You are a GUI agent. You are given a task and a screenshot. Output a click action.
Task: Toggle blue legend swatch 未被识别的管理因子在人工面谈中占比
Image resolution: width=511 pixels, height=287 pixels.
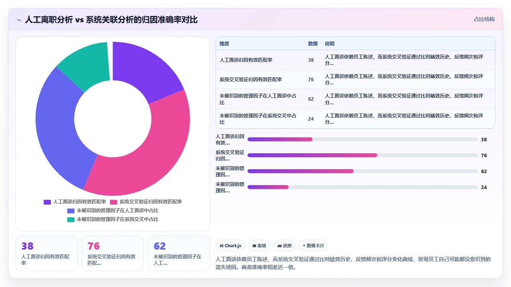click(71, 211)
